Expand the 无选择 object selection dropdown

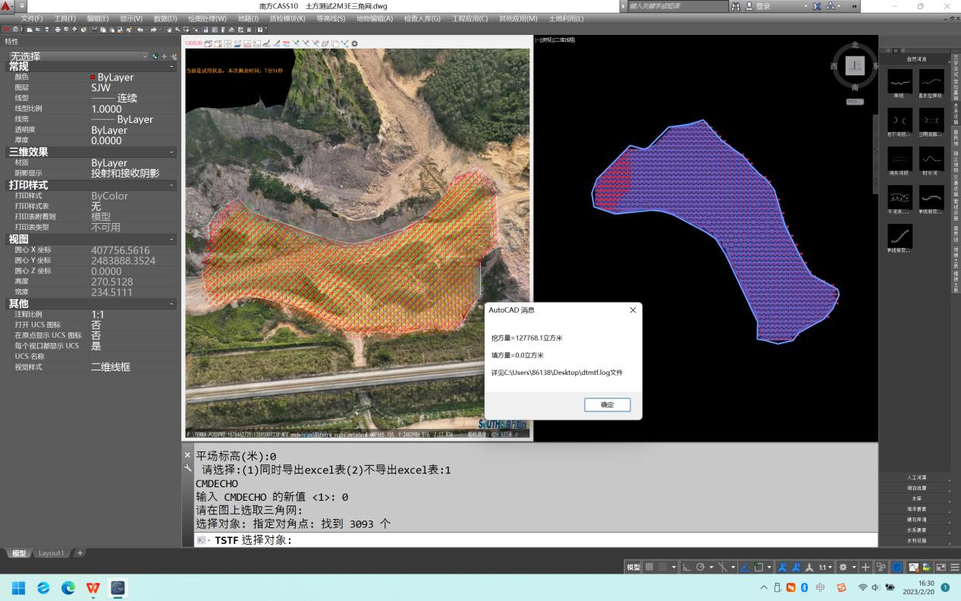tap(145, 56)
